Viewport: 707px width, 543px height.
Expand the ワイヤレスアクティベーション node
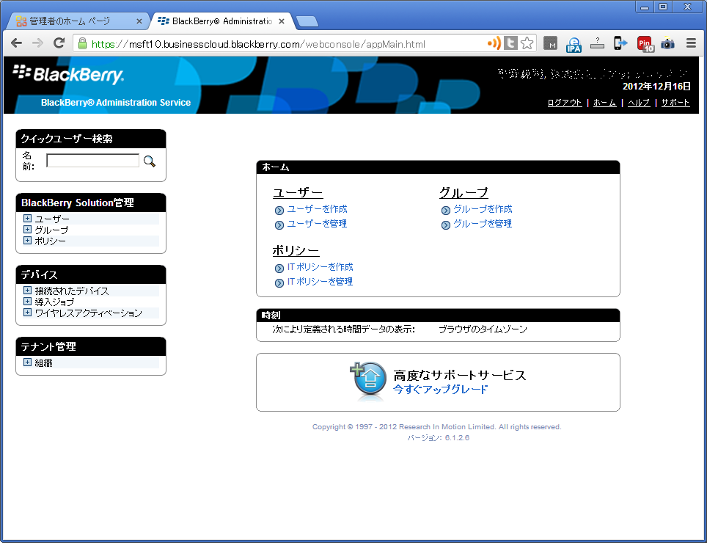[27, 313]
